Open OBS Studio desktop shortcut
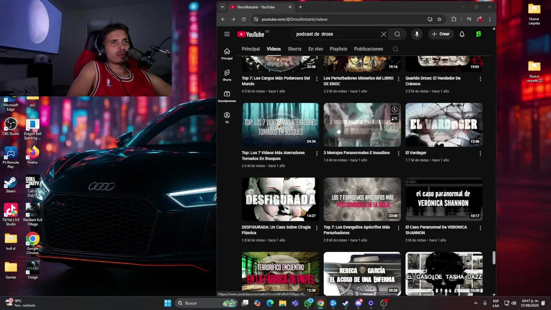551x310 pixels. click(x=11, y=127)
